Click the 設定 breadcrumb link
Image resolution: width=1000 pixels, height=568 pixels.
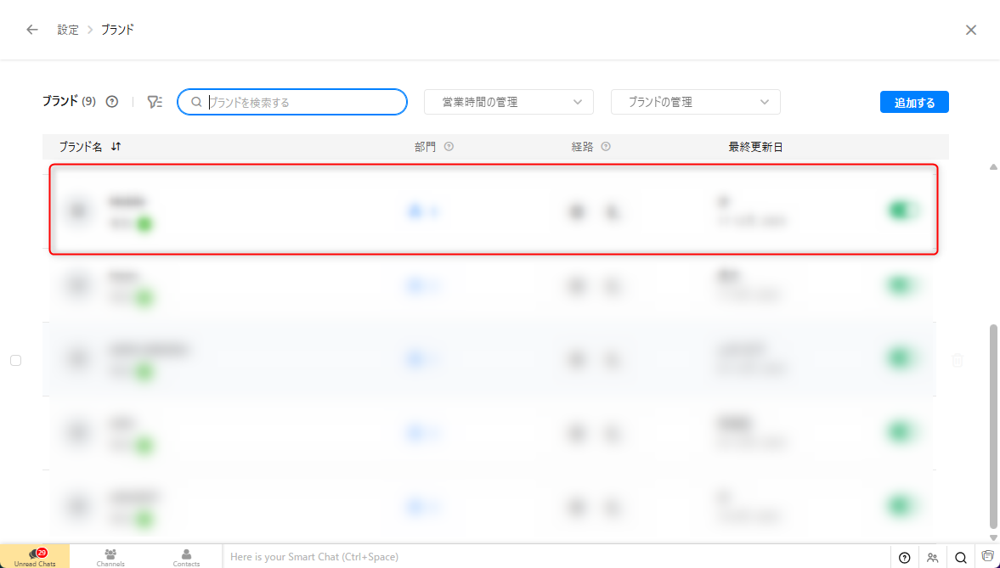pos(68,30)
